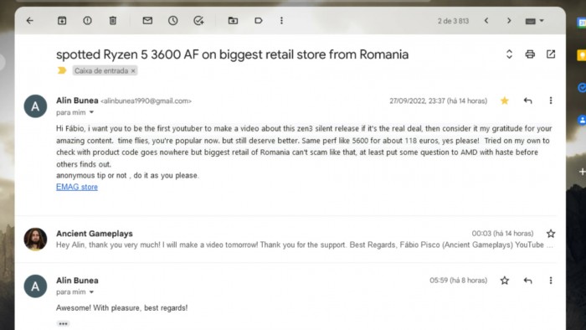The width and height of the screenshot is (586, 330).
Task: Open the EMAG store link
Action: [77, 188]
